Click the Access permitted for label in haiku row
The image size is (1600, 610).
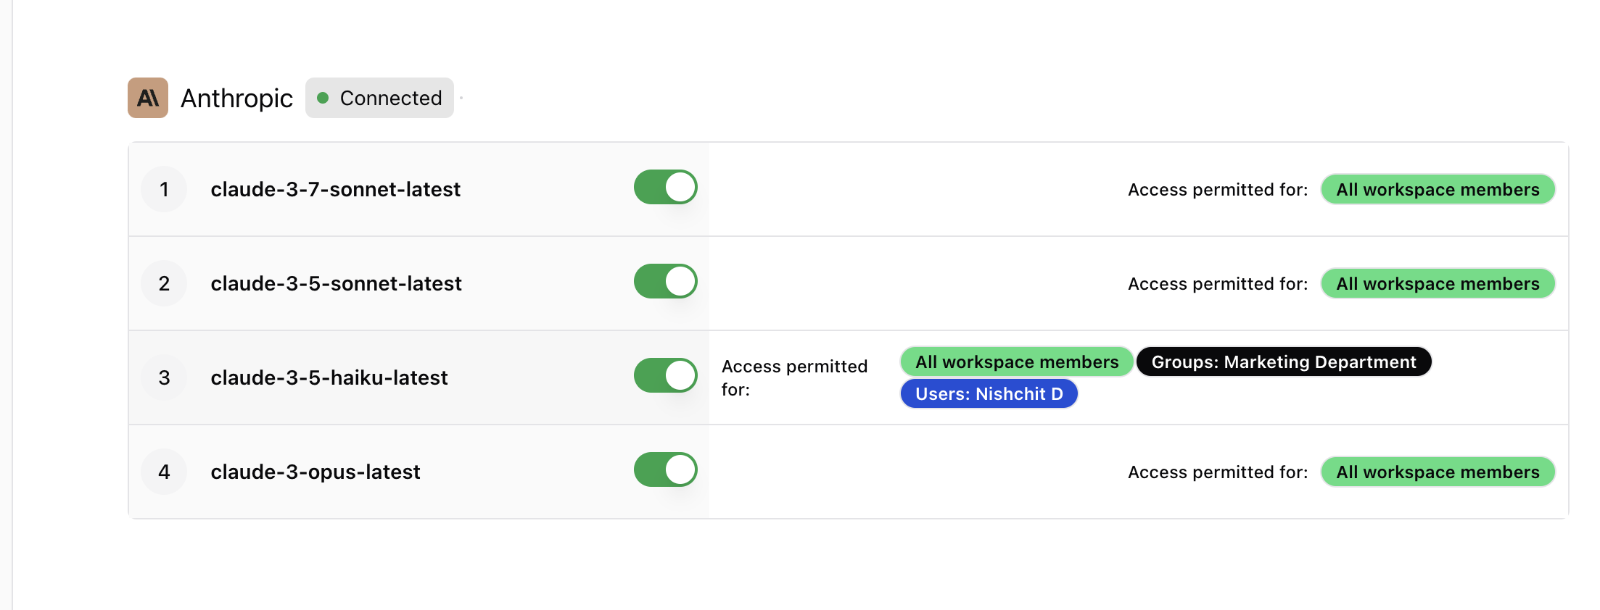pyautogui.click(x=794, y=377)
